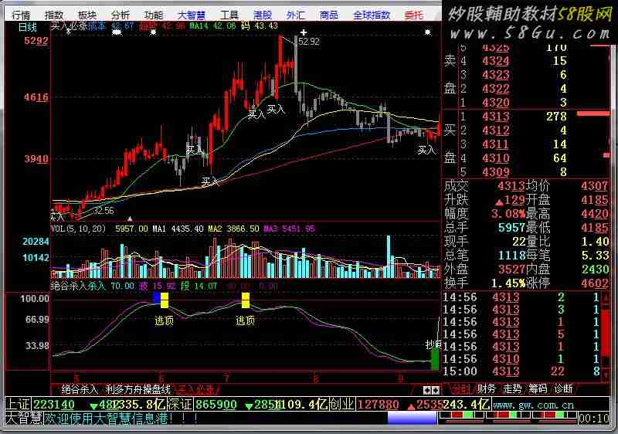Open the 商品 menu
Viewport: 618px width, 434px height.
pos(329,15)
